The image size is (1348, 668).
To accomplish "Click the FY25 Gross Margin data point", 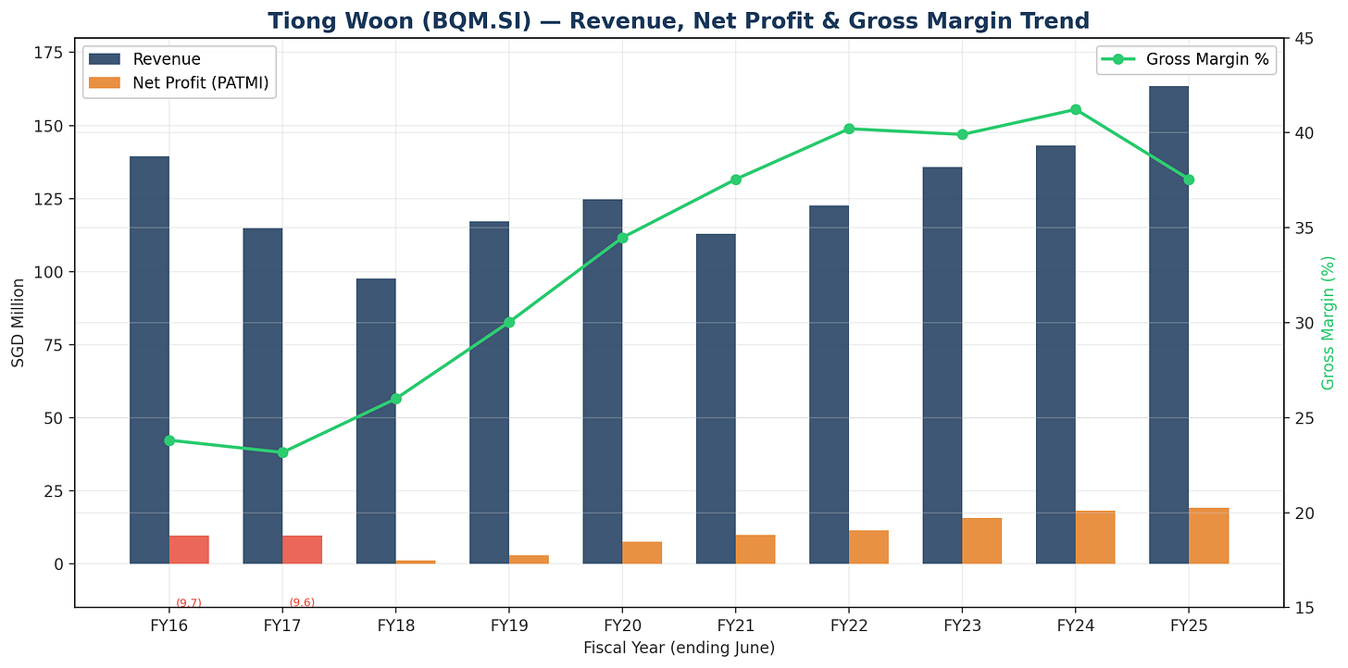I will [x=1189, y=179].
